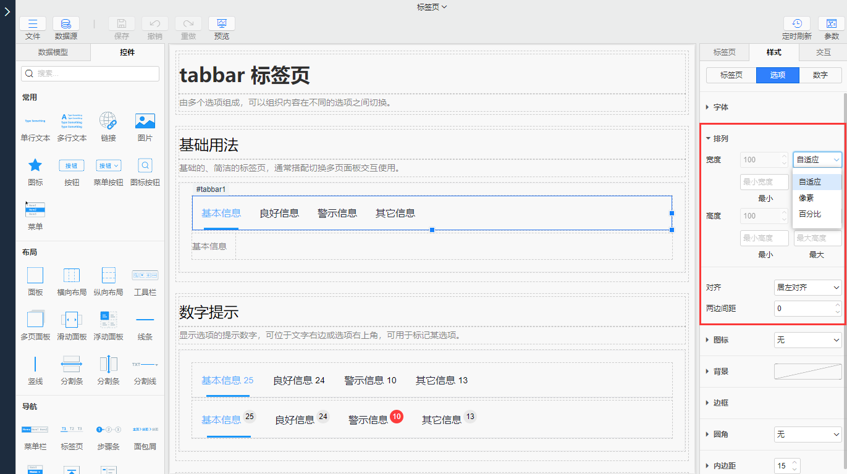Image resolution: width=847 pixels, height=474 pixels.
Task: Open the 数据源 data source icon
Action: point(65,24)
